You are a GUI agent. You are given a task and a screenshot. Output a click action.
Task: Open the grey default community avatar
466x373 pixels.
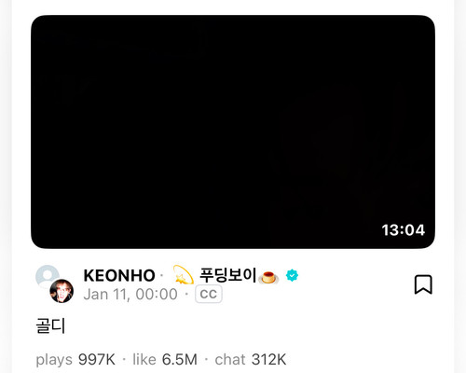pos(48,276)
